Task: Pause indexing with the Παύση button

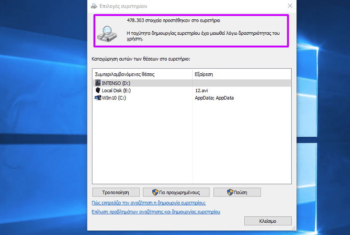Action: coord(237,192)
